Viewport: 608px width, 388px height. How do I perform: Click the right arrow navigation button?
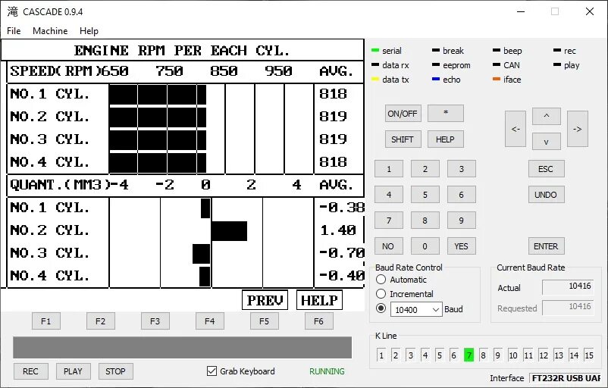point(578,129)
